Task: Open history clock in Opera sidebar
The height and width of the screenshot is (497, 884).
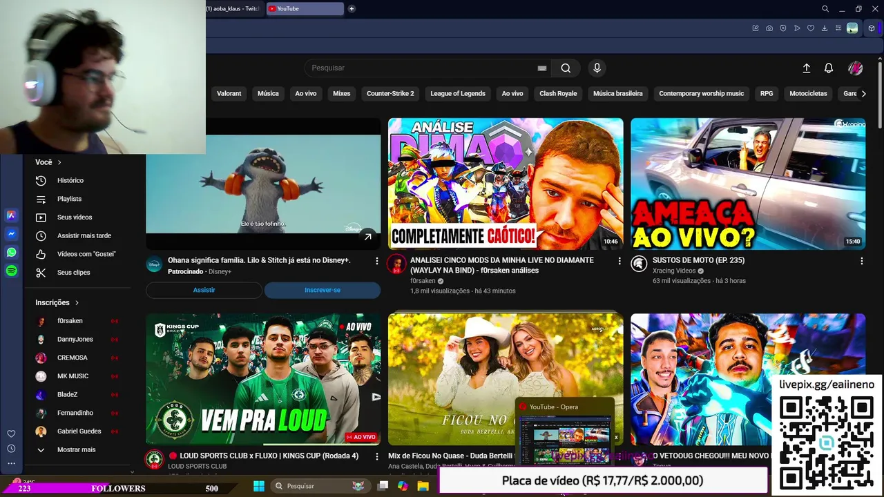Action: pyautogui.click(x=11, y=449)
